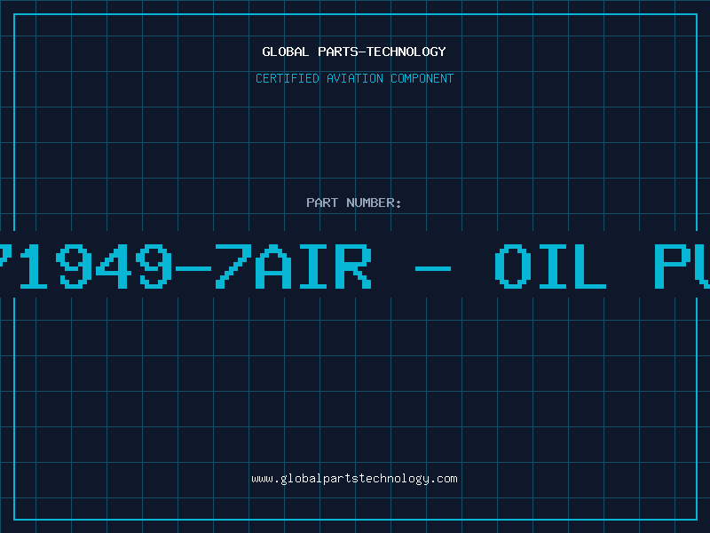This screenshot has width=710, height=533.
Task: Open the www.globalpartstechnology.com link
Action: [x=354, y=479]
